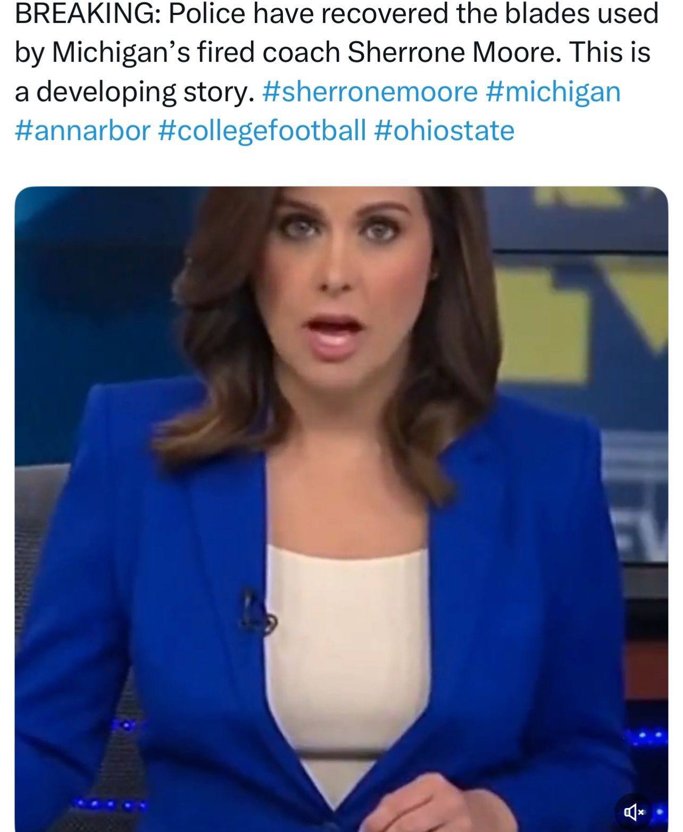This screenshot has height=832, width=683.
Task: Unmute the video with the speaker icon
Action: coord(633,812)
